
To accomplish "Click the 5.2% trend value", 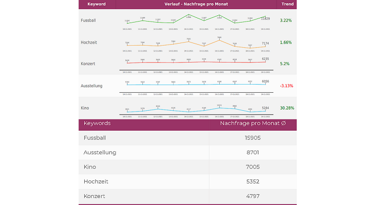I will click(284, 64).
